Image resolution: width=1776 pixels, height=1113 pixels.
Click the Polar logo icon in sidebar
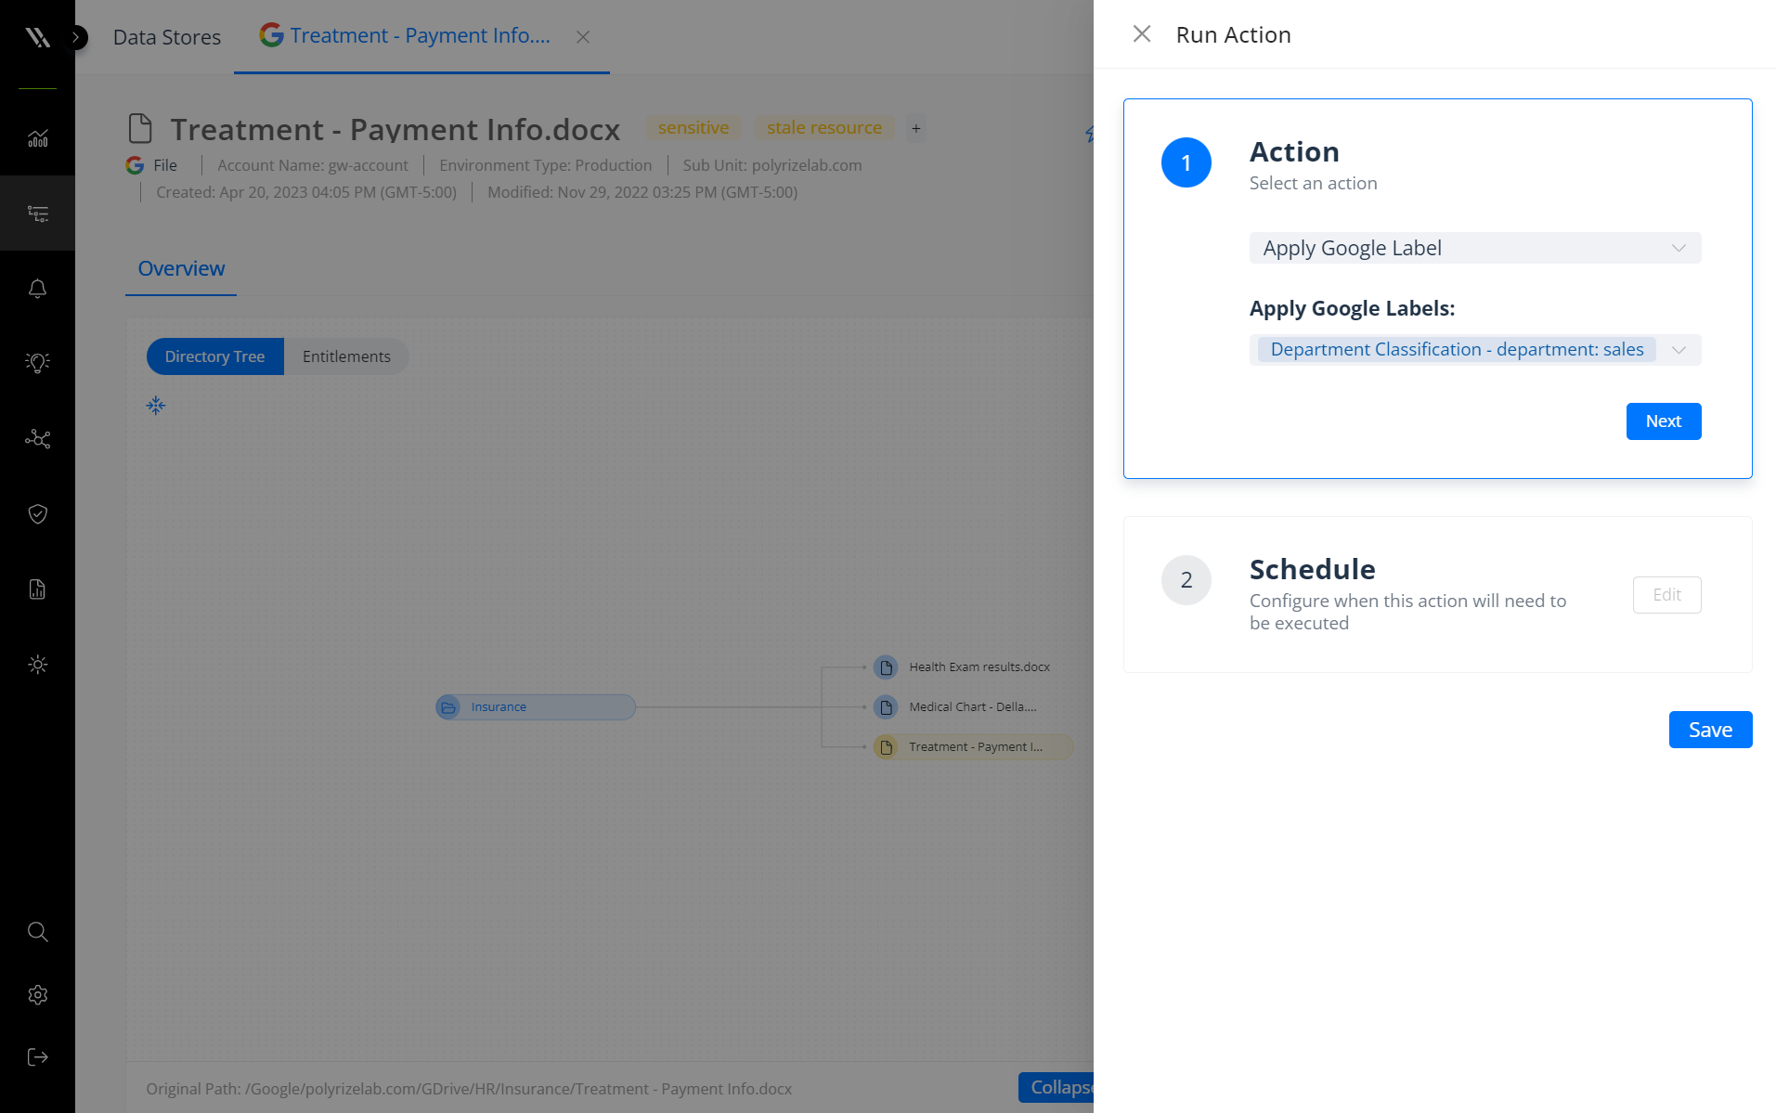coord(37,37)
